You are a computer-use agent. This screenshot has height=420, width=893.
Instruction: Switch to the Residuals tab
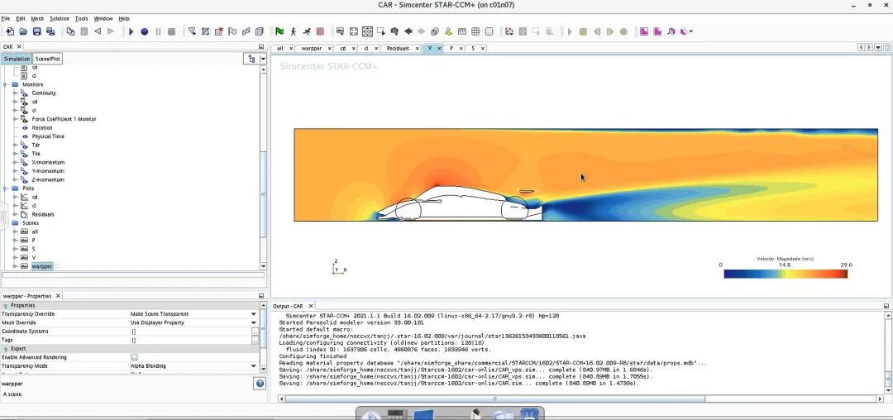click(x=398, y=49)
